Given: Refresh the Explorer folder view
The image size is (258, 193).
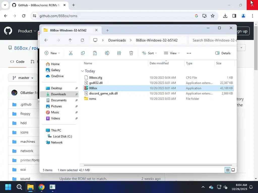Looking at the screenshot, I should 82,40.
